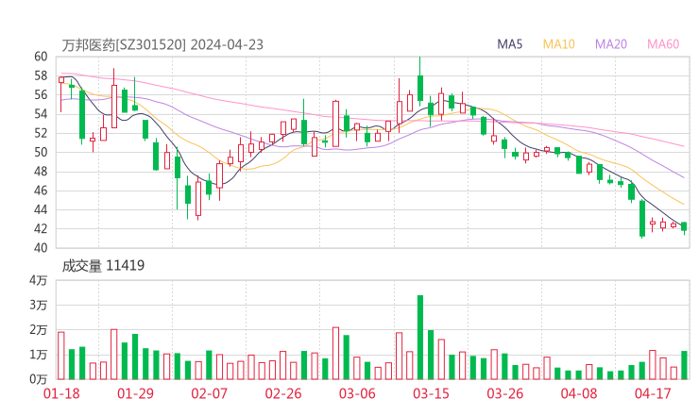This screenshot has width=699, height=415.
Task: Click the 04-17 date label
Action: pyautogui.click(x=653, y=393)
